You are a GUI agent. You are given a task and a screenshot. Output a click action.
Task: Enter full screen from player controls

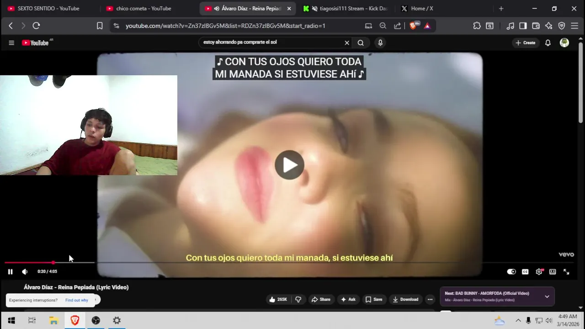pos(566,271)
